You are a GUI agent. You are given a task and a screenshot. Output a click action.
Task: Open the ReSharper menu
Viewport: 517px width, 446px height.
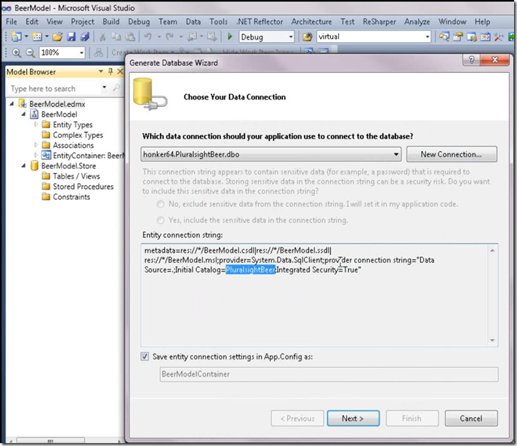pyautogui.click(x=380, y=22)
